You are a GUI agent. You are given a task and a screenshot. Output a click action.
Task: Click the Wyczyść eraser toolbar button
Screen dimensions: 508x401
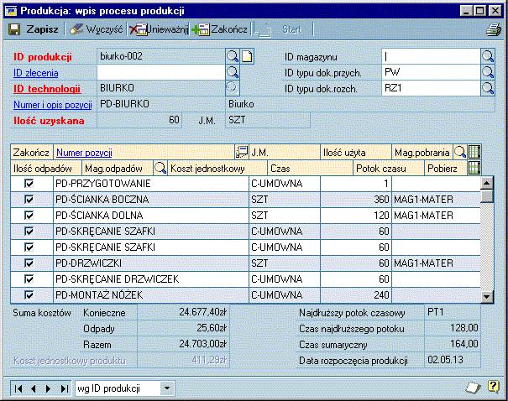tap(97, 29)
